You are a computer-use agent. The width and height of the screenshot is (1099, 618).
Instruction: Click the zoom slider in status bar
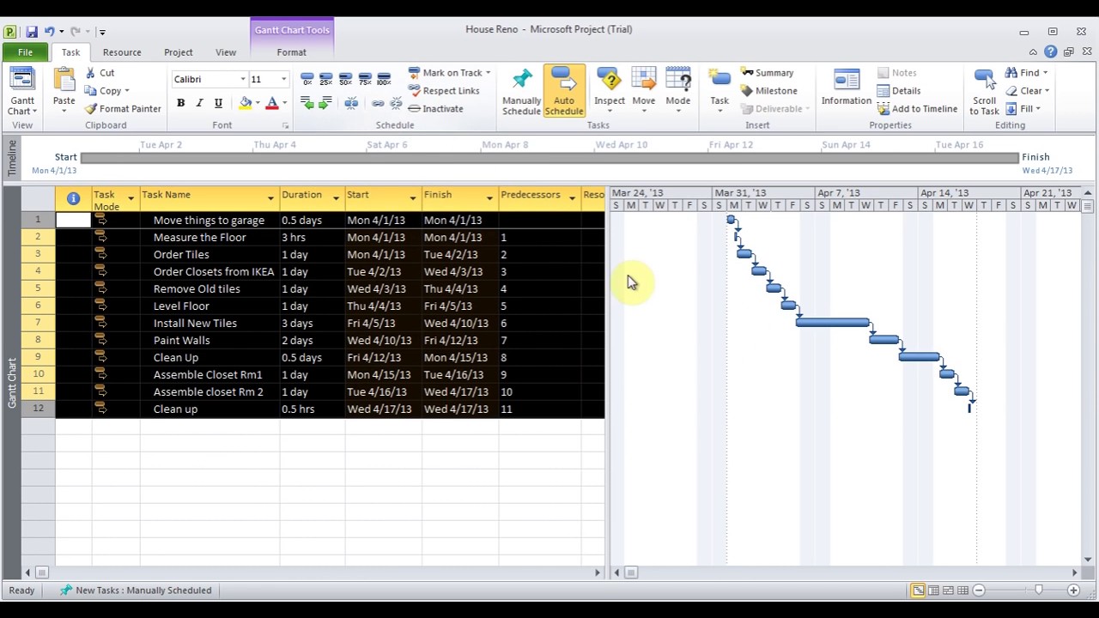pos(1038,590)
